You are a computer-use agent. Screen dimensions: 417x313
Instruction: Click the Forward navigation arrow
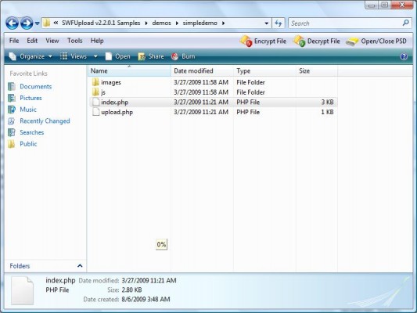pos(27,23)
